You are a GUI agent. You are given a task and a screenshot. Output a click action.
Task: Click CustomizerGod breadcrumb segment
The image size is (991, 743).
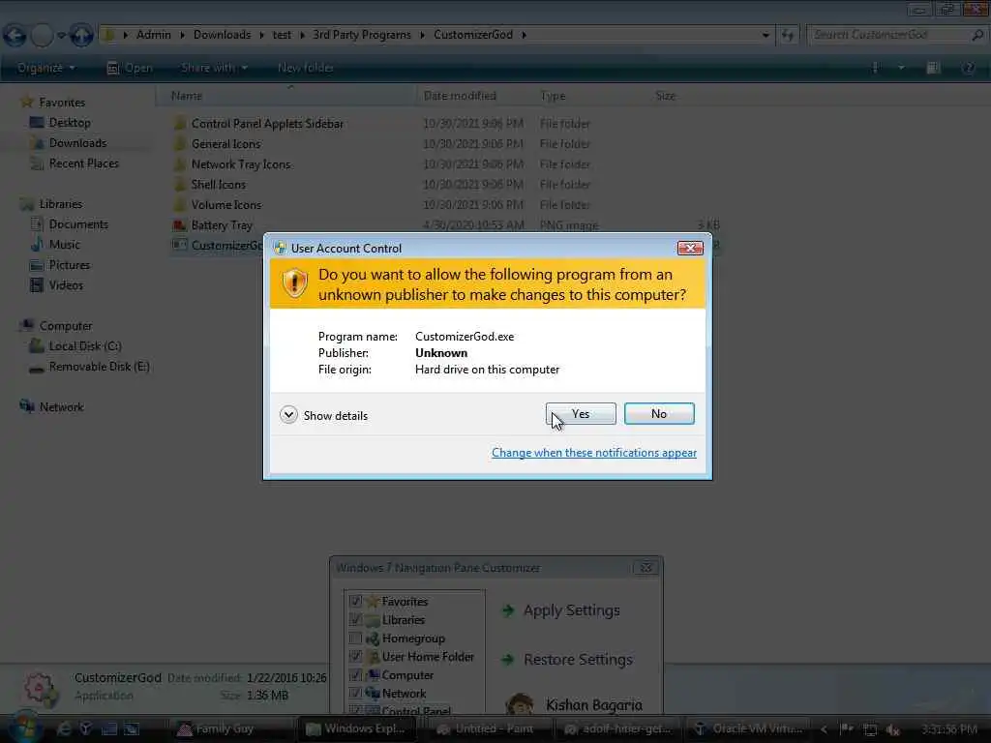472,35
